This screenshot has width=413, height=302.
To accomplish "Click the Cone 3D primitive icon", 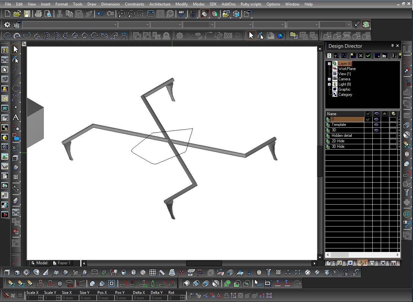I will tap(46, 273).
